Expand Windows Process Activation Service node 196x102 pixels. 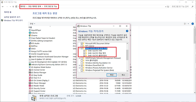79,68
